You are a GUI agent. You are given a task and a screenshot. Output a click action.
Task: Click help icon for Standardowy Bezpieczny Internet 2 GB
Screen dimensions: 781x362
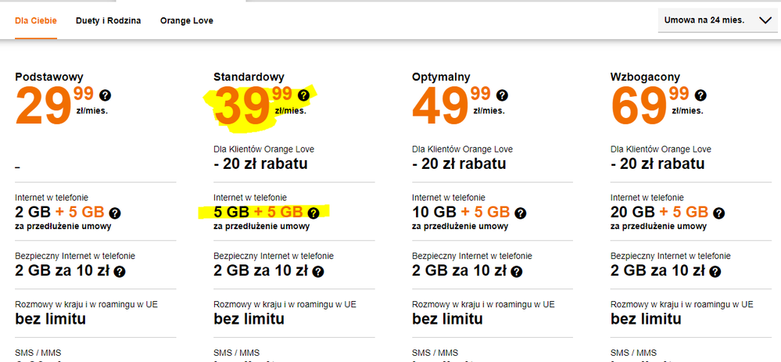pos(318,271)
